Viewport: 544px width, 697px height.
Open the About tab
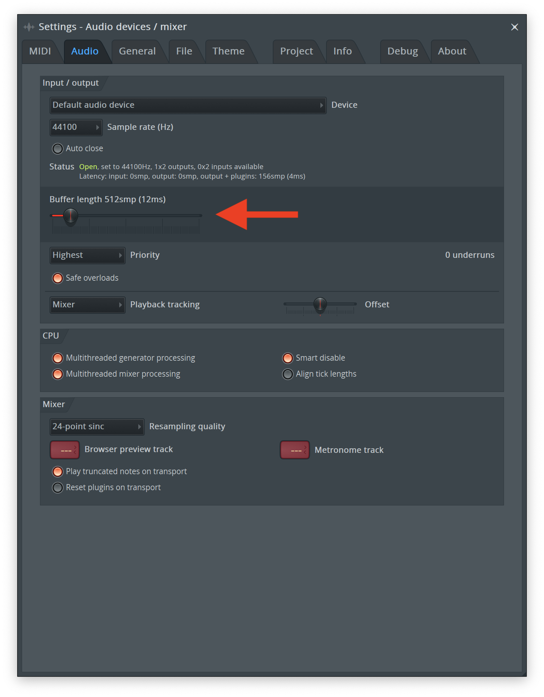point(452,51)
